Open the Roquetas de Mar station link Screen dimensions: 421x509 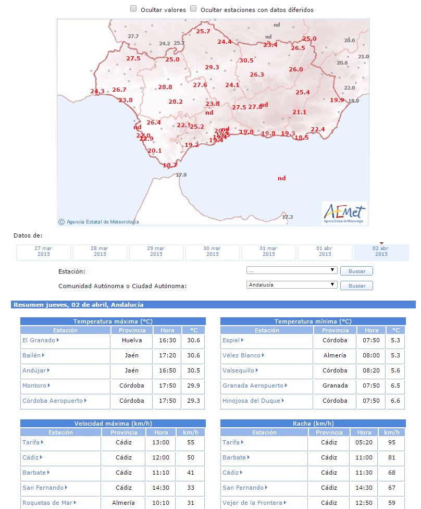tap(47, 503)
